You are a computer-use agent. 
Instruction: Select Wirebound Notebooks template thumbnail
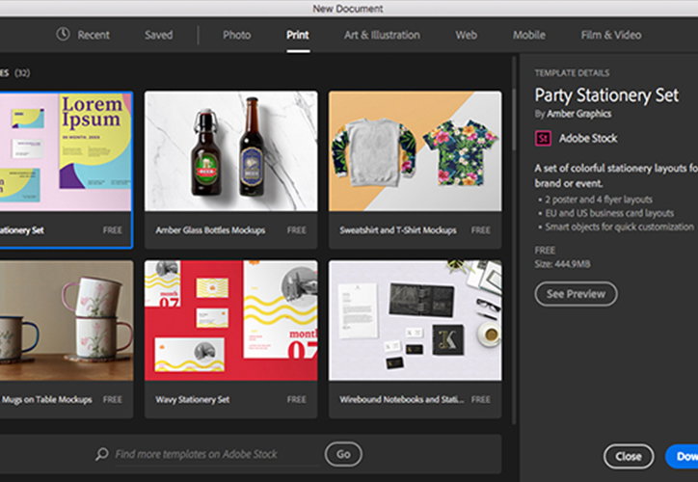click(x=415, y=320)
